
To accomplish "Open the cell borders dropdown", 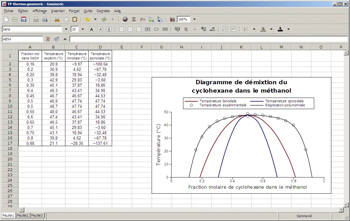I will click(254, 29).
